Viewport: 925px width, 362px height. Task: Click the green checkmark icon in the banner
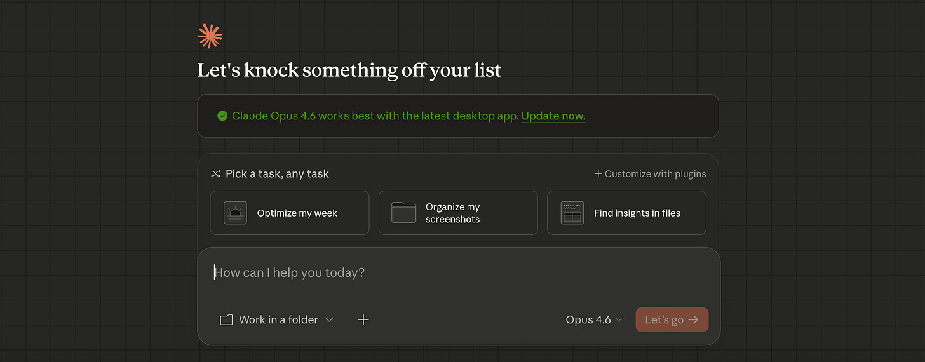(x=222, y=116)
